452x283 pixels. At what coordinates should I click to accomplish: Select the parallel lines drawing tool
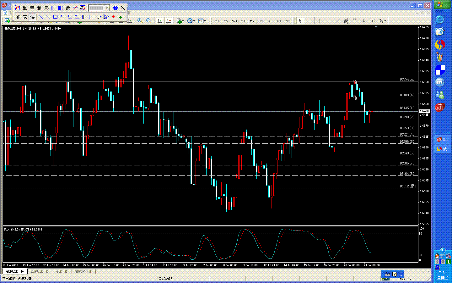click(x=48, y=17)
